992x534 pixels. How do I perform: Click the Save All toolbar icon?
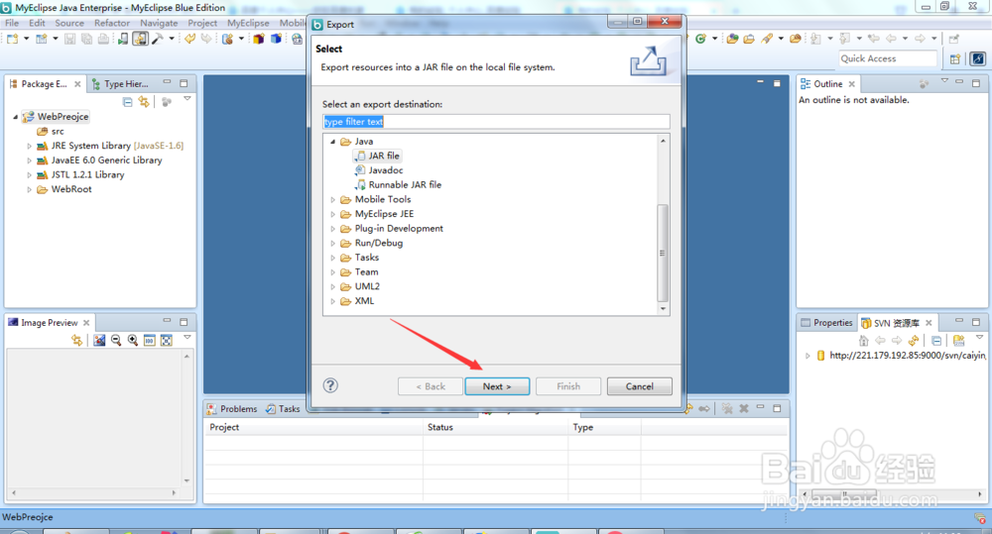[86, 40]
